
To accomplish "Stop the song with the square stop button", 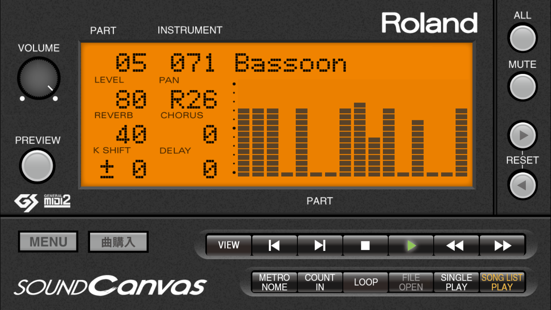I will (366, 246).
